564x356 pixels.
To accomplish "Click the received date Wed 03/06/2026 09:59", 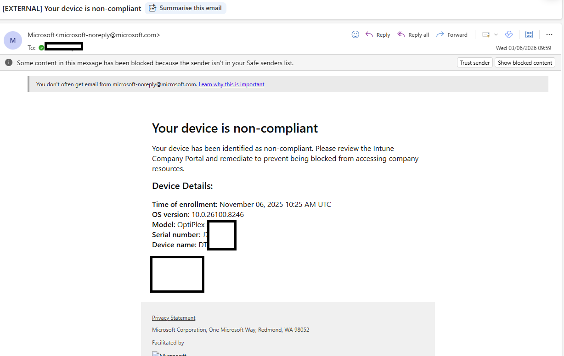I will pos(524,48).
